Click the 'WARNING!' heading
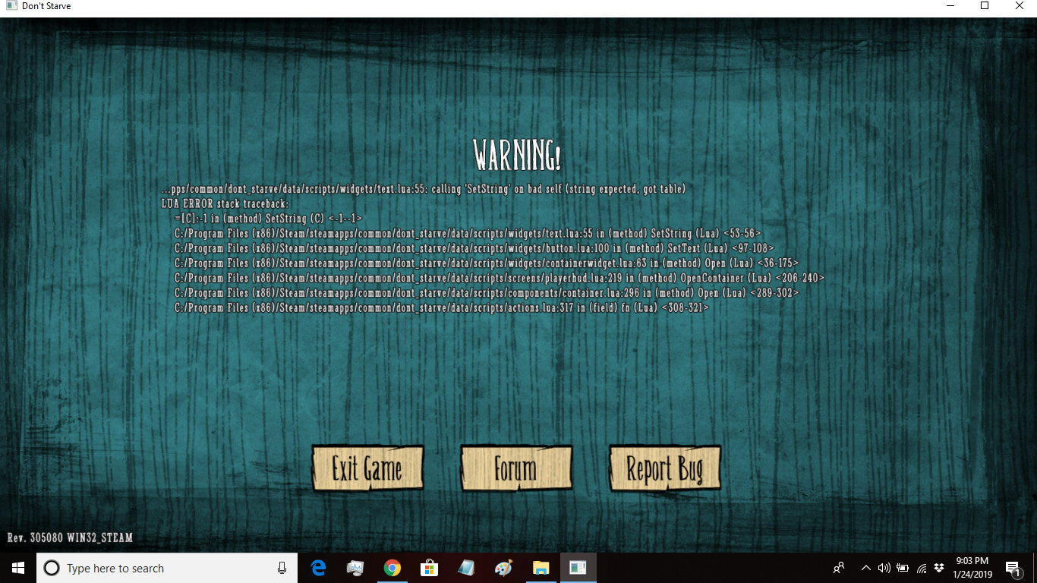 click(x=517, y=156)
